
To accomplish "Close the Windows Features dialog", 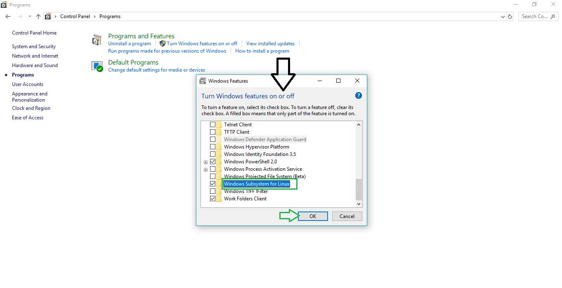I will pyautogui.click(x=357, y=81).
